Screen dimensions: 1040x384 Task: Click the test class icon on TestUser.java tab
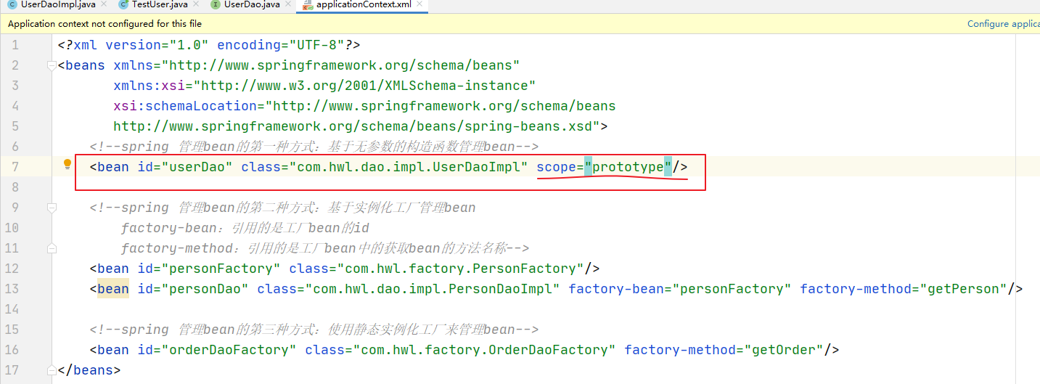123,4
